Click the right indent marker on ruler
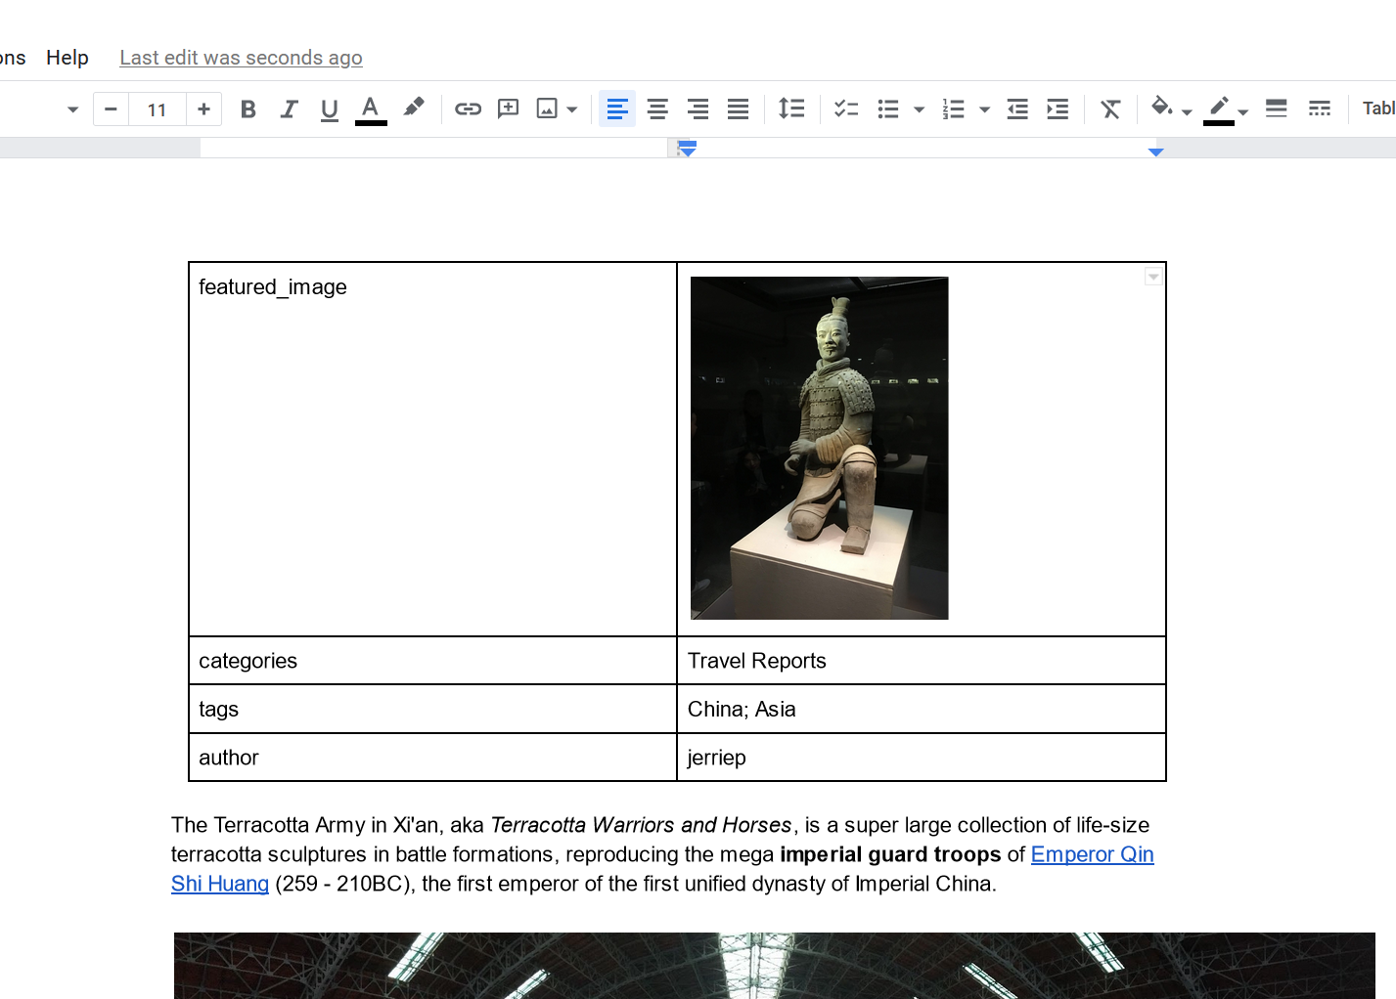 pos(1156,152)
